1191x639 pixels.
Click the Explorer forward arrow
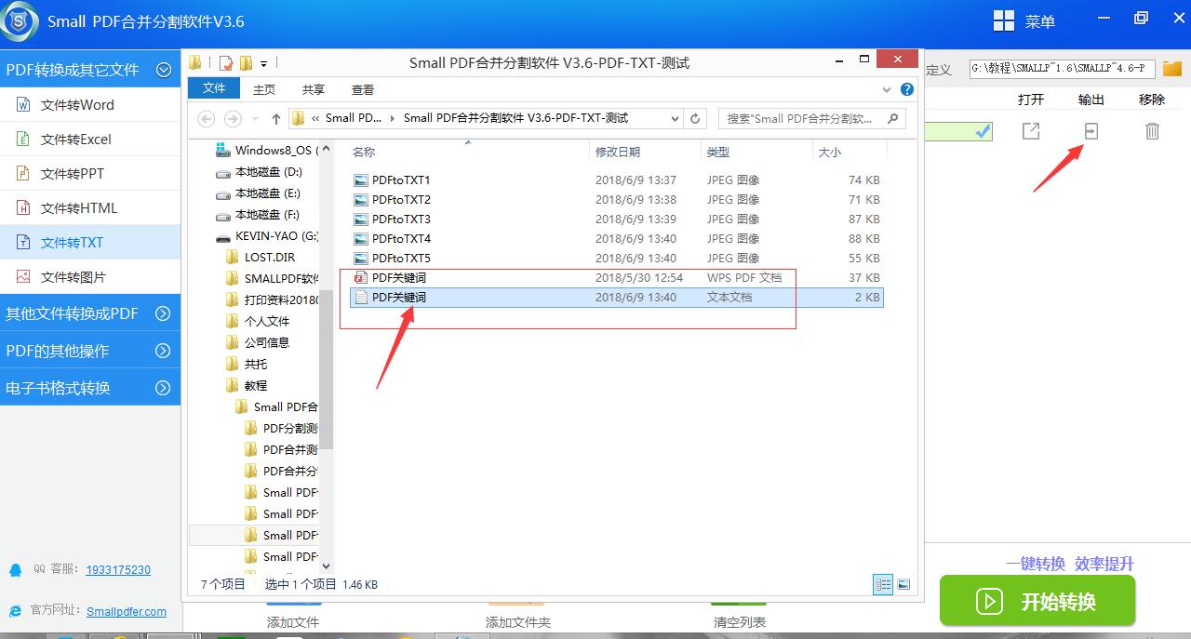point(233,118)
